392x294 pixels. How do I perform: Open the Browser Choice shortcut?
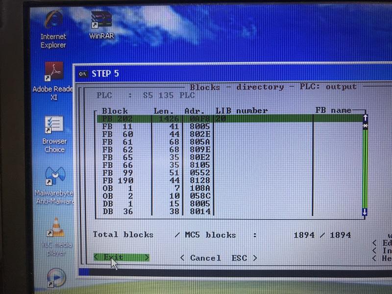coord(54,134)
